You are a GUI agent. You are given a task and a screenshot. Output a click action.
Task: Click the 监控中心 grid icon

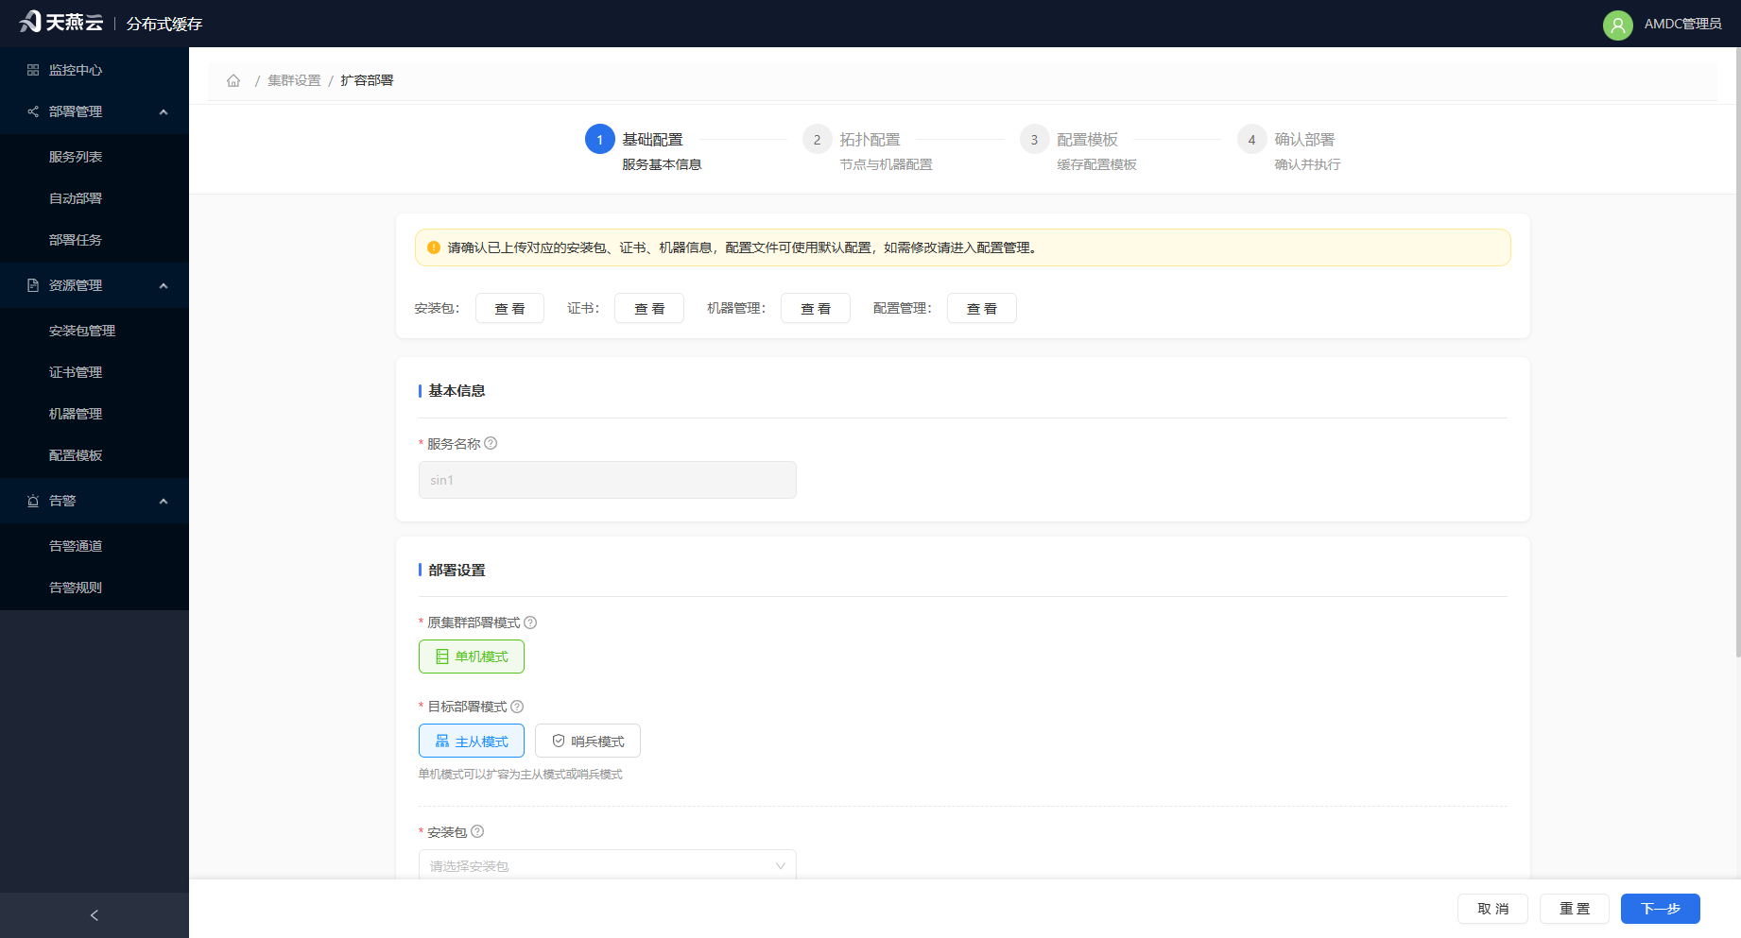33,70
